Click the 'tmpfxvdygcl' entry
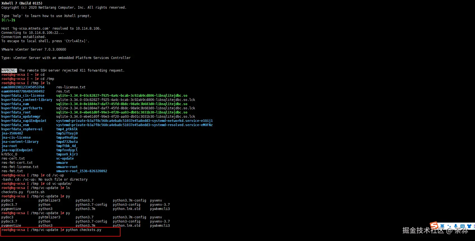Image resolution: width=475 pixels, height=241 pixels. [67, 150]
